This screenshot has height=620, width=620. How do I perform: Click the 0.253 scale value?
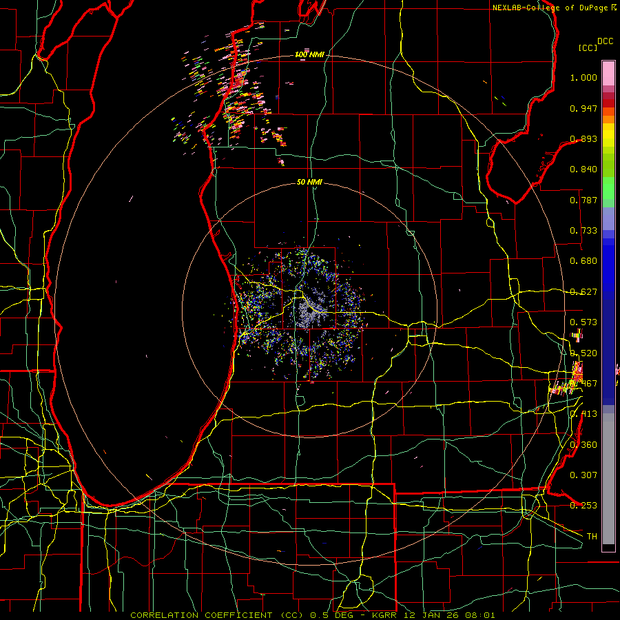click(x=583, y=506)
